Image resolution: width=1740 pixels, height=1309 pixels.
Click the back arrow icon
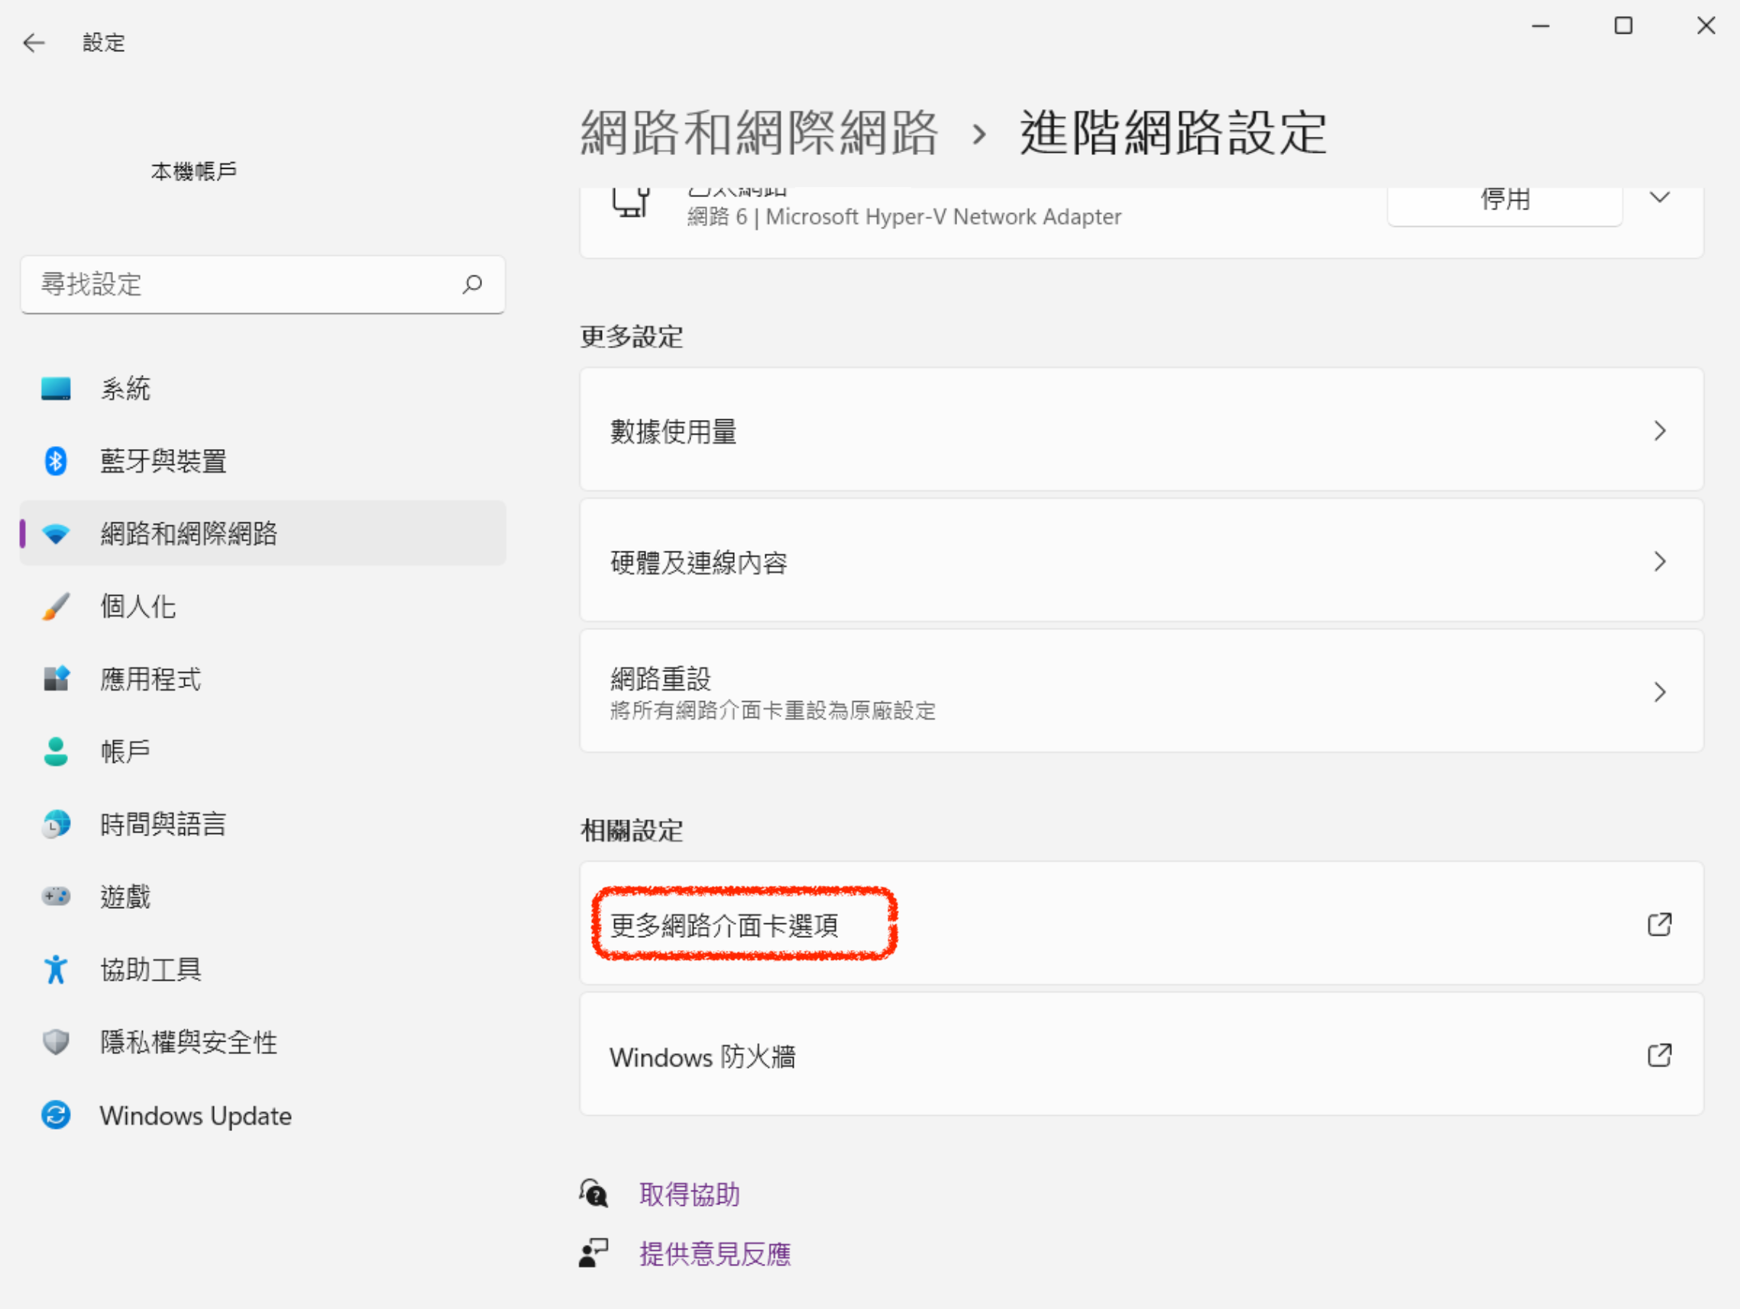tap(34, 43)
